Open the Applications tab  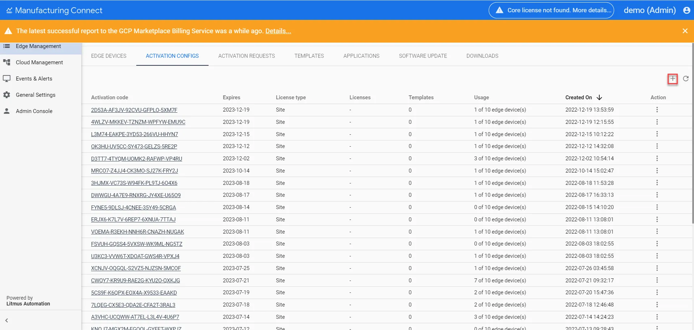[x=361, y=56]
